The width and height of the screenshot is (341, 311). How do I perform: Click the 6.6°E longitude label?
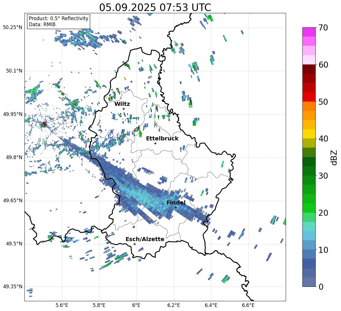click(248, 305)
